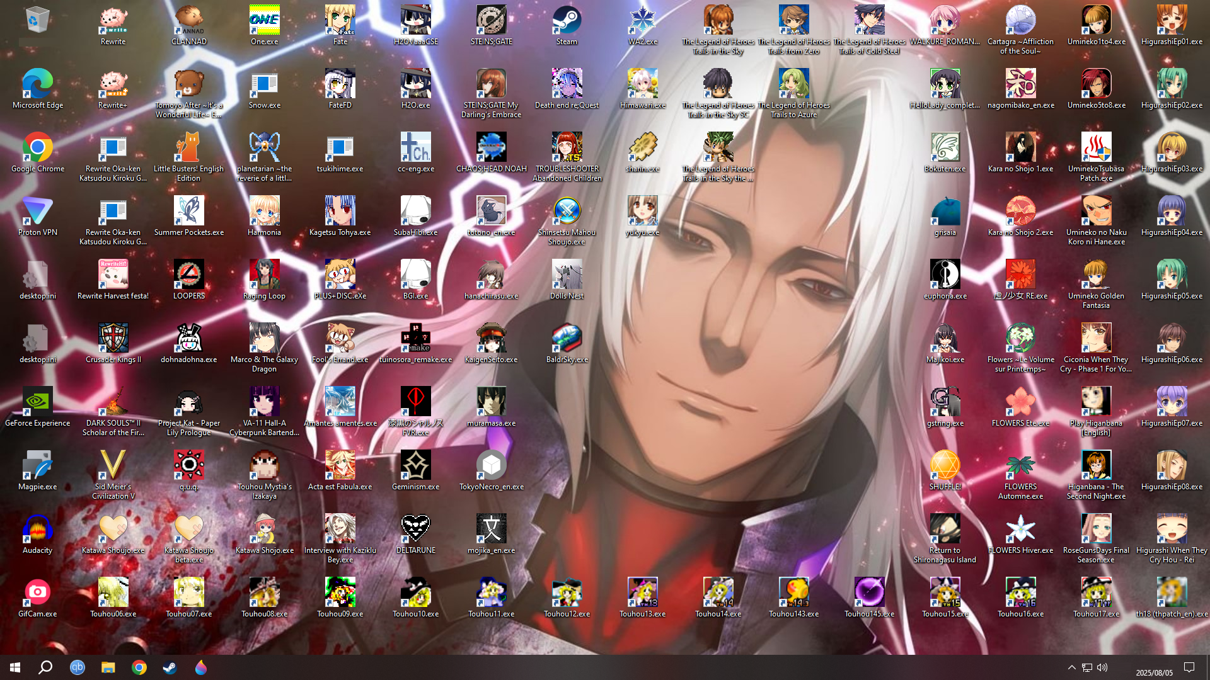Select FLOWERS Hiver.exe icon

click(1021, 534)
